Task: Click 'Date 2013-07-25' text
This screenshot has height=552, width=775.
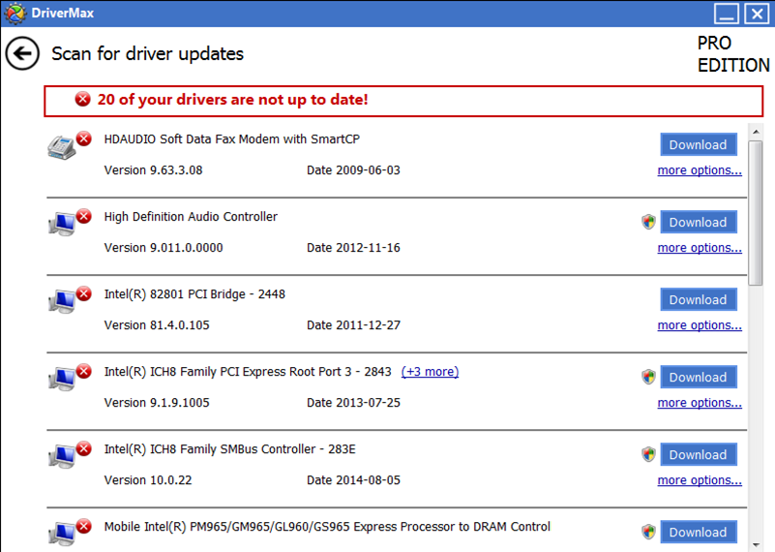Action: point(353,403)
